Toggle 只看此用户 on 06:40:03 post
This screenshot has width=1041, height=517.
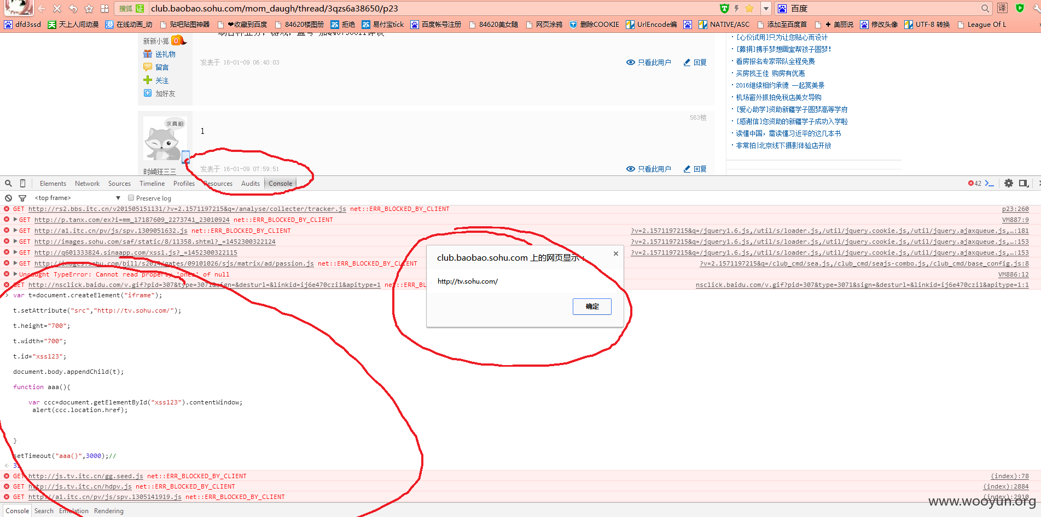pos(648,62)
